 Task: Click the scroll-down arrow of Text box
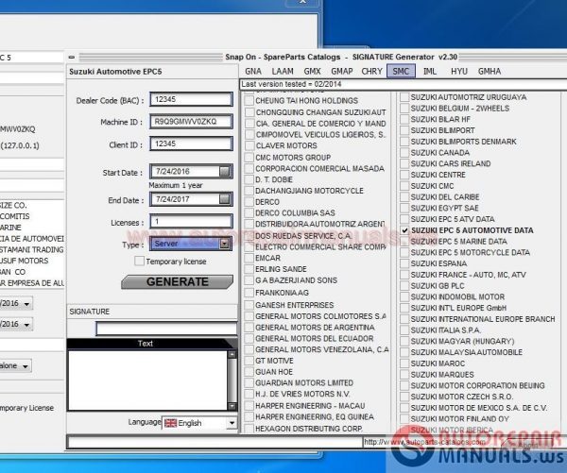point(232,406)
